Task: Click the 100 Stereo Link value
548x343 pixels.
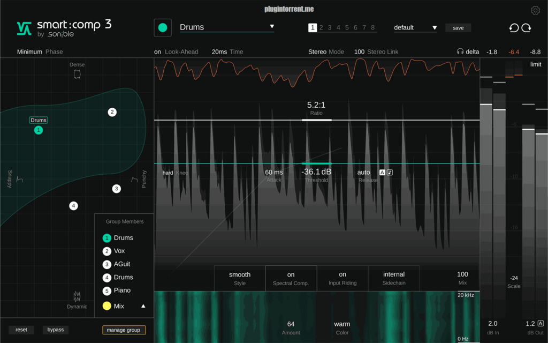Action: click(359, 52)
